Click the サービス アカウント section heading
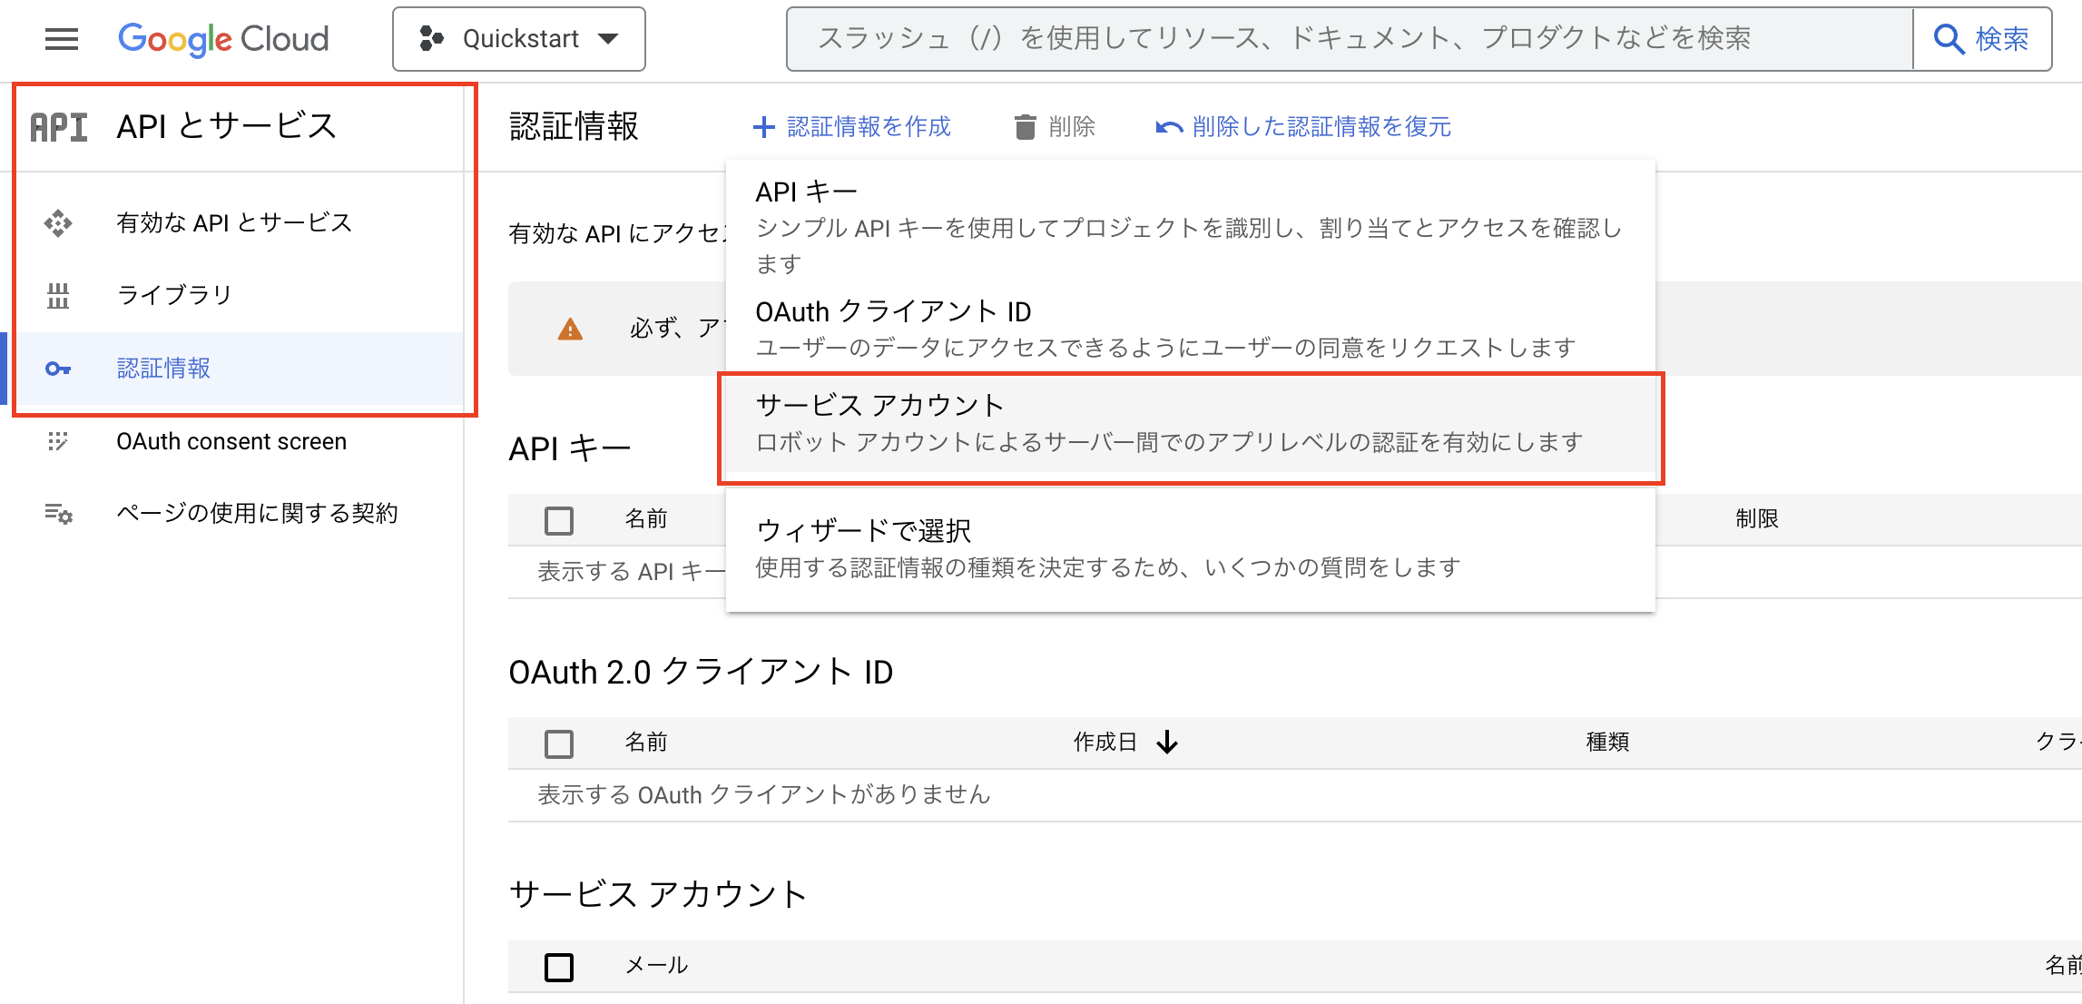 coord(658,895)
